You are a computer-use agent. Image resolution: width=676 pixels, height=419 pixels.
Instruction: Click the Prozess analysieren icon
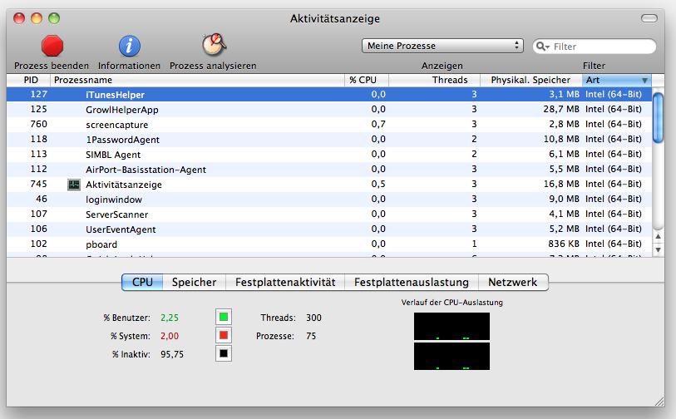(x=214, y=45)
